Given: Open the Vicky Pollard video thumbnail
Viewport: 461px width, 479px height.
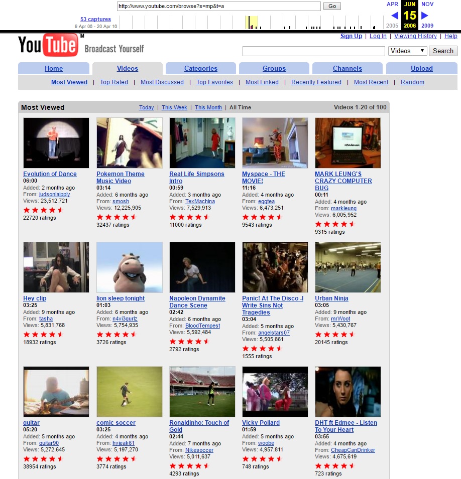Looking at the screenshot, I should tap(275, 392).
